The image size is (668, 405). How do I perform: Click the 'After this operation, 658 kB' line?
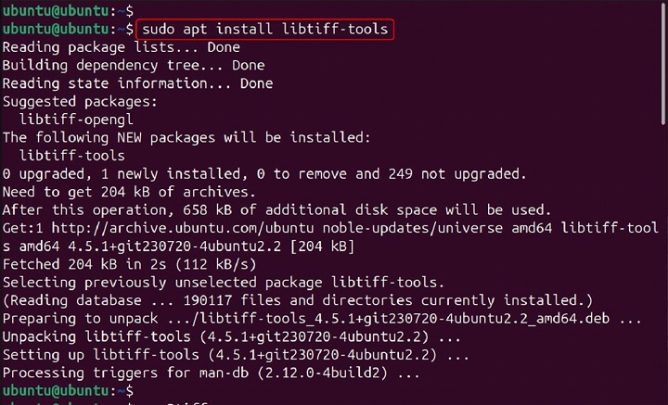[x=276, y=209]
